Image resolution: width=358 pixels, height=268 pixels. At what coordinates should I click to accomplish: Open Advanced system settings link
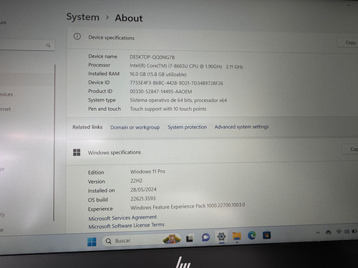click(x=241, y=126)
